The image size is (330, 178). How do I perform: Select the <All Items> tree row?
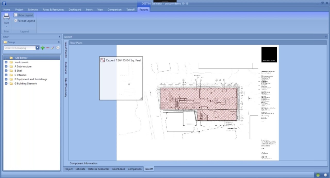point(21,58)
